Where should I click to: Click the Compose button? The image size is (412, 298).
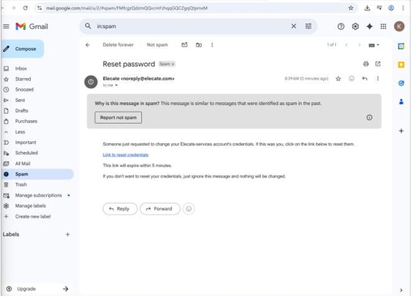point(22,49)
